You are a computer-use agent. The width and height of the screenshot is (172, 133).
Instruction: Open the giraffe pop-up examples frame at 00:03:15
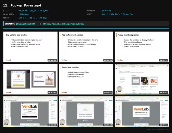pyautogui.click(x=30, y=79)
